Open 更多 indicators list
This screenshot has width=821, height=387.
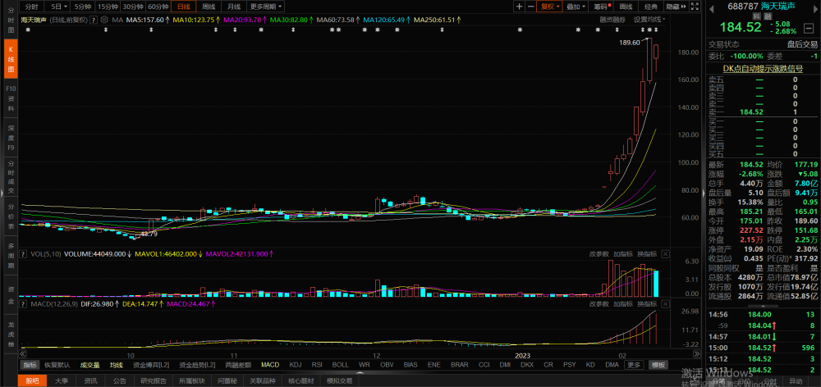click(x=634, y=365)
